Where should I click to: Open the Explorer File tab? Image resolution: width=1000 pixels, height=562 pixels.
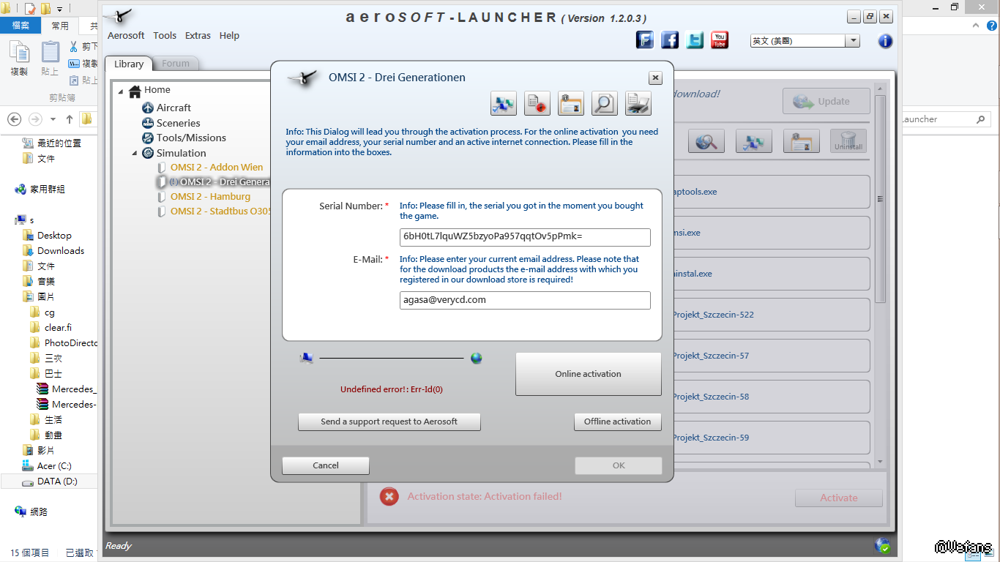20,26
